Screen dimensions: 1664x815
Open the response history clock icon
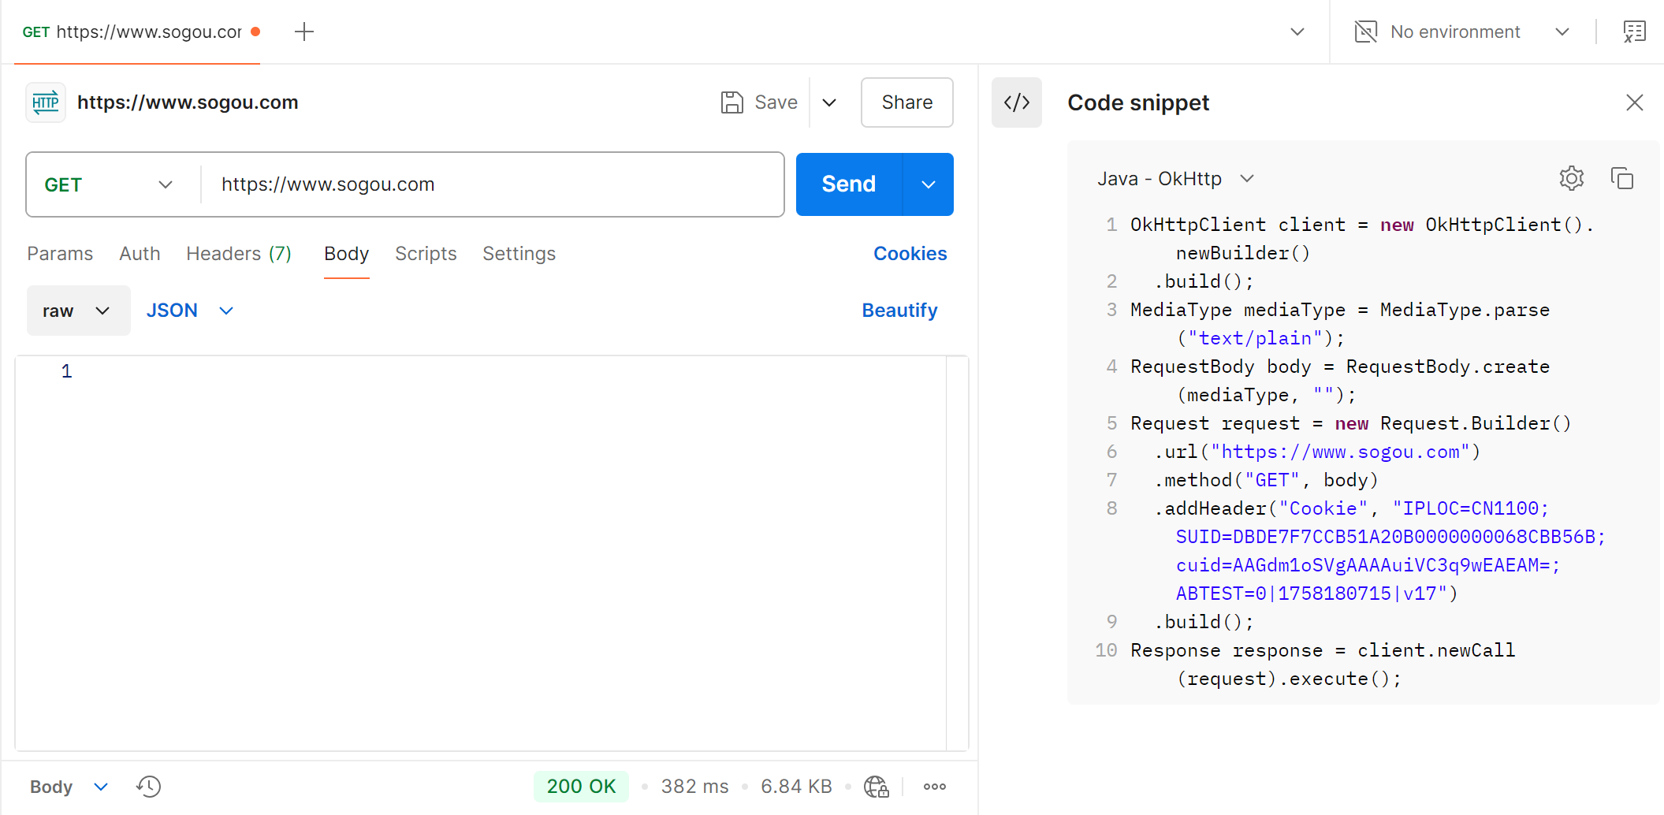148,786
